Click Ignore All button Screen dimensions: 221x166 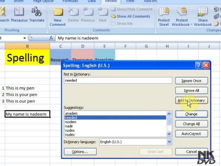pos(192,90)
